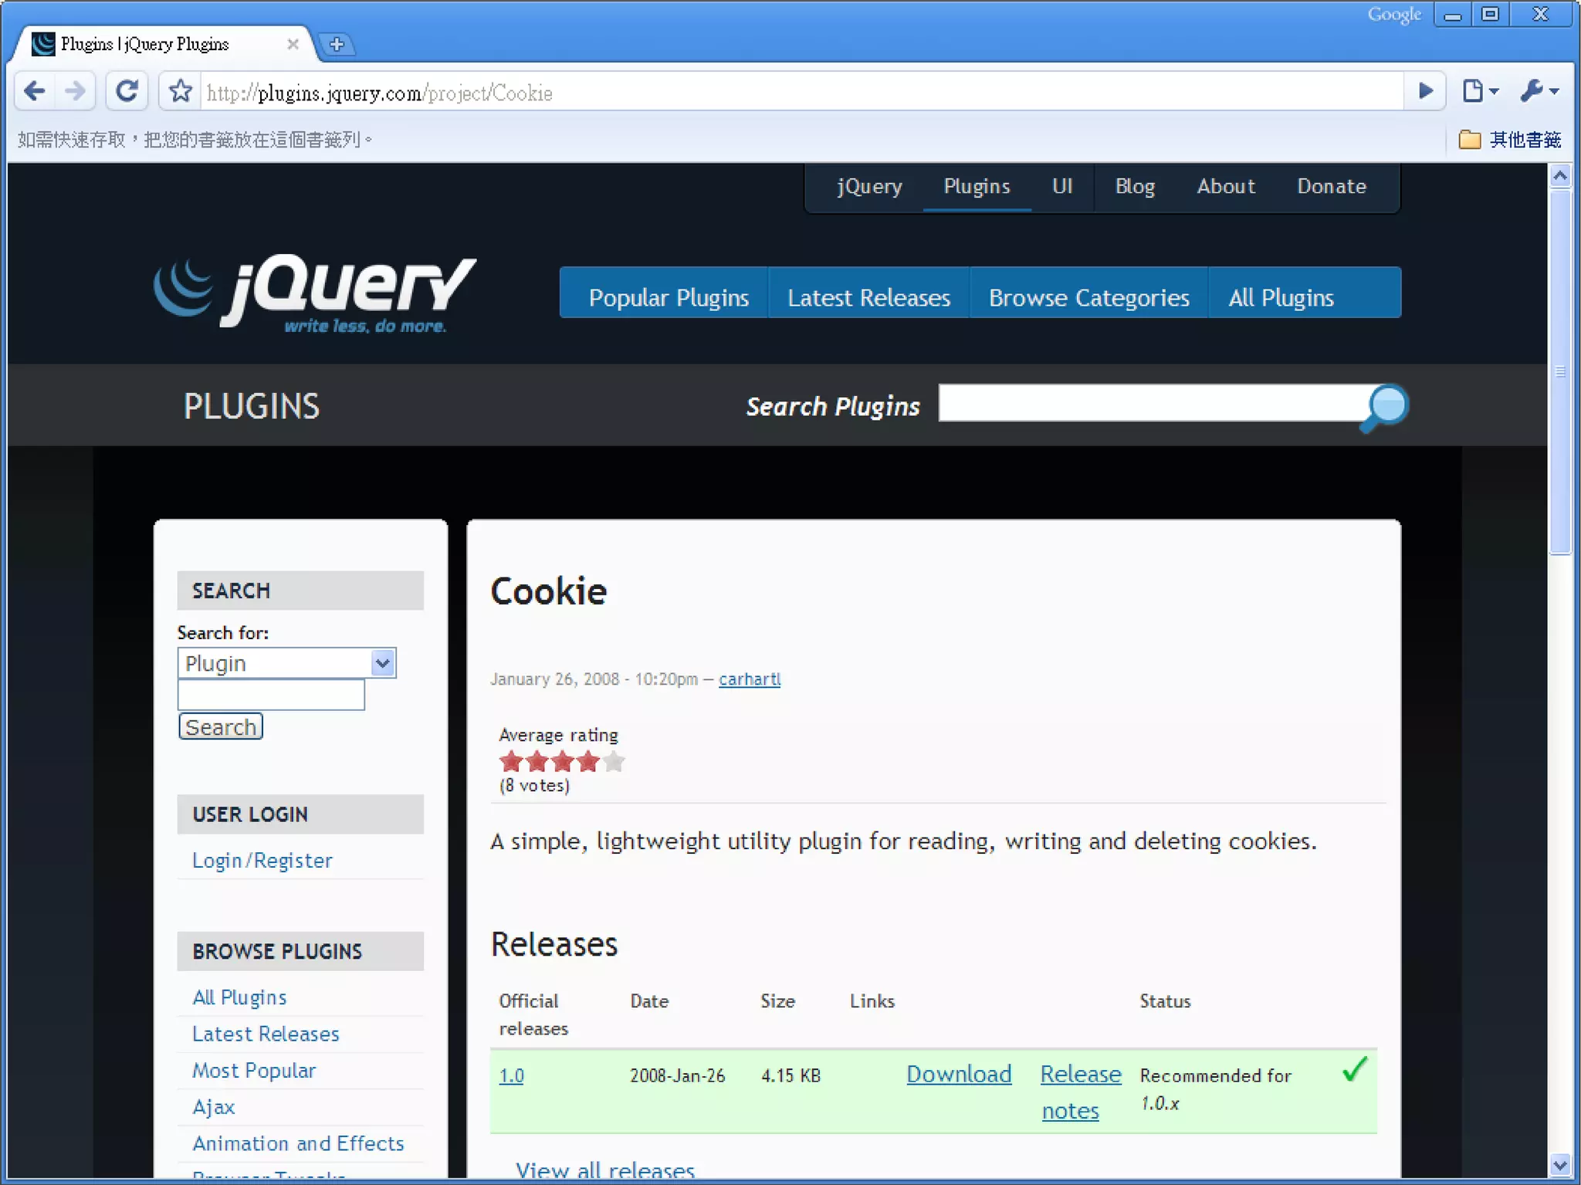Close the Plugins jQuery Plugins tab
Image resolution: width=1581 pixels, height=1185 pixels.
[x=293, y=44]
